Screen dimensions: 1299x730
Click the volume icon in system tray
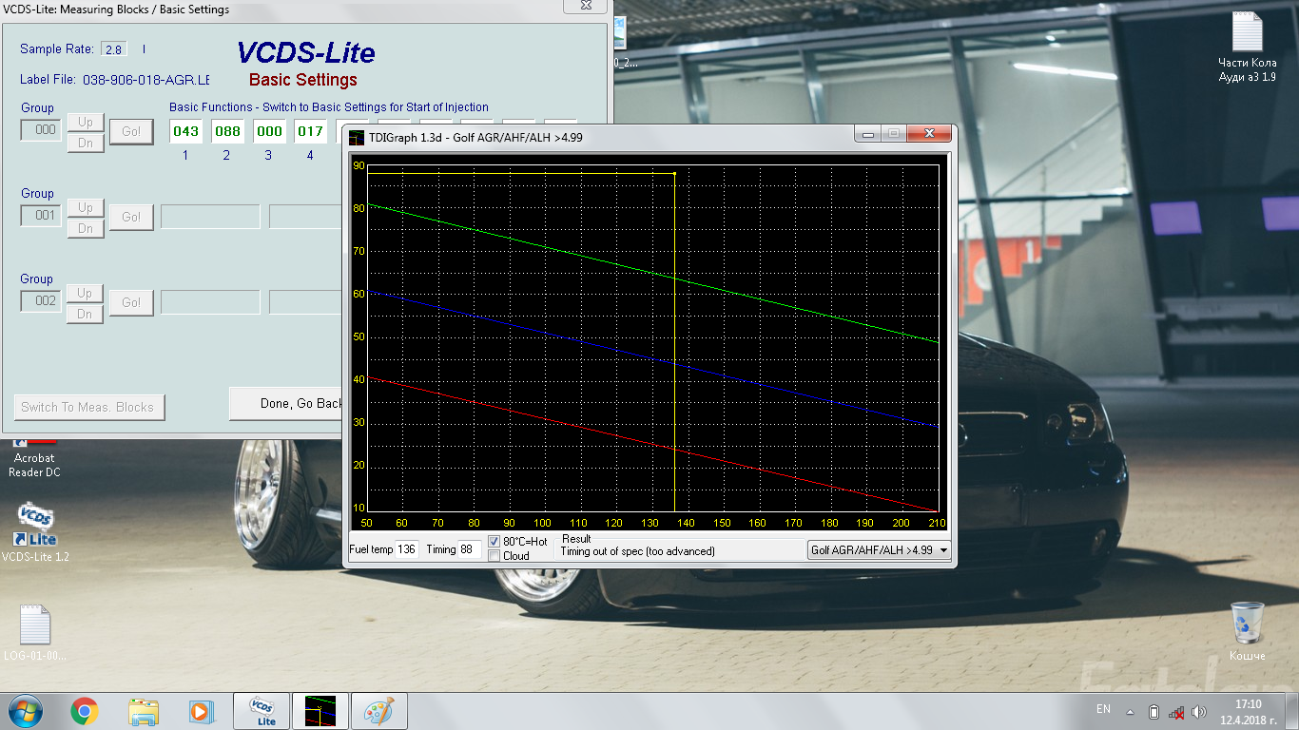click(1200, 712)
